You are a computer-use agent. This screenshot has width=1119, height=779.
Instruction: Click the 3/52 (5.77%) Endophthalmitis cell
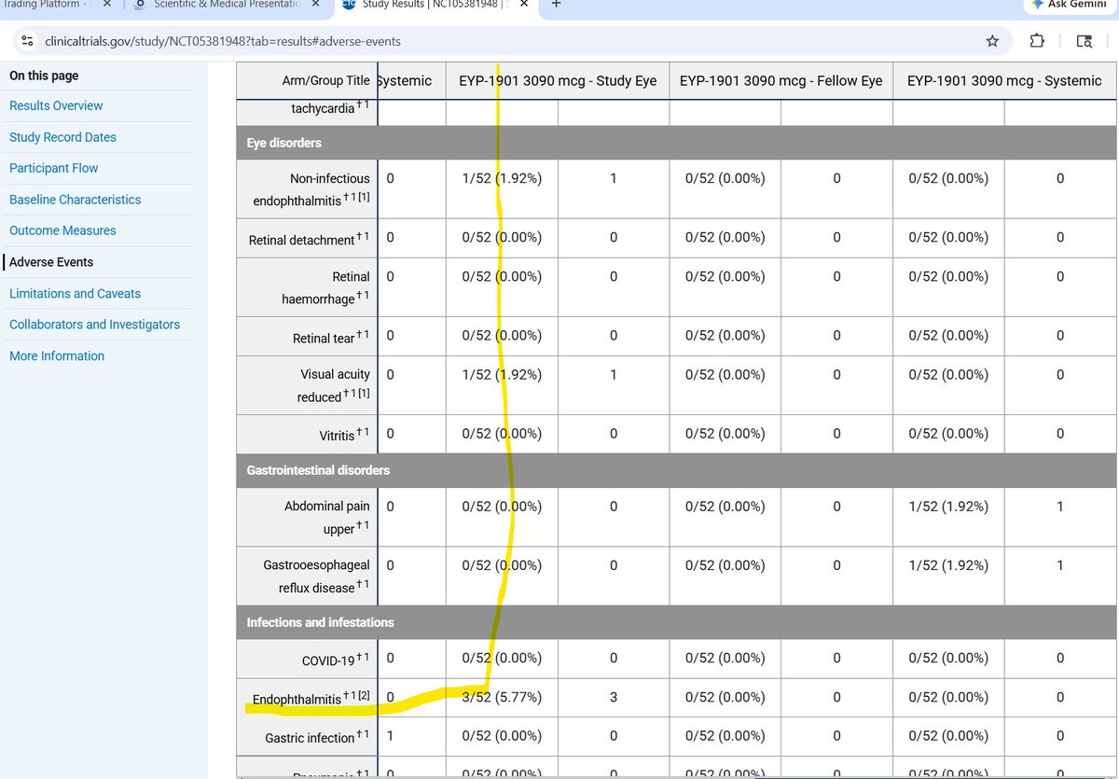502,697
